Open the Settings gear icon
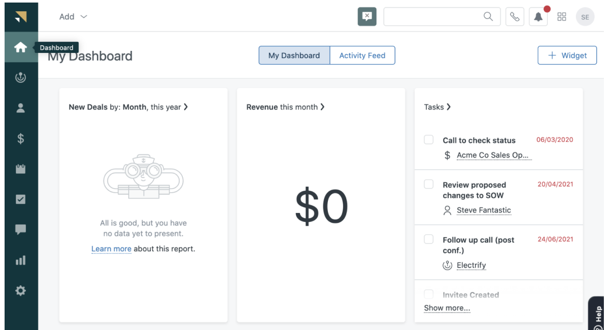The image size is (611, 330). click(20, 291)
